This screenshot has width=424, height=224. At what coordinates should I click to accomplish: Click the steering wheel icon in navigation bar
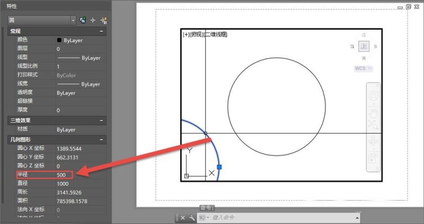coord(374,96)
